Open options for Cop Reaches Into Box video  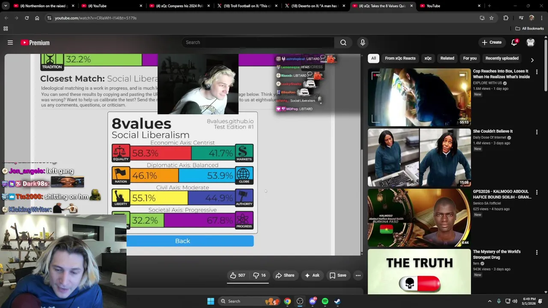pyautogui.click(x=536, y=72)
